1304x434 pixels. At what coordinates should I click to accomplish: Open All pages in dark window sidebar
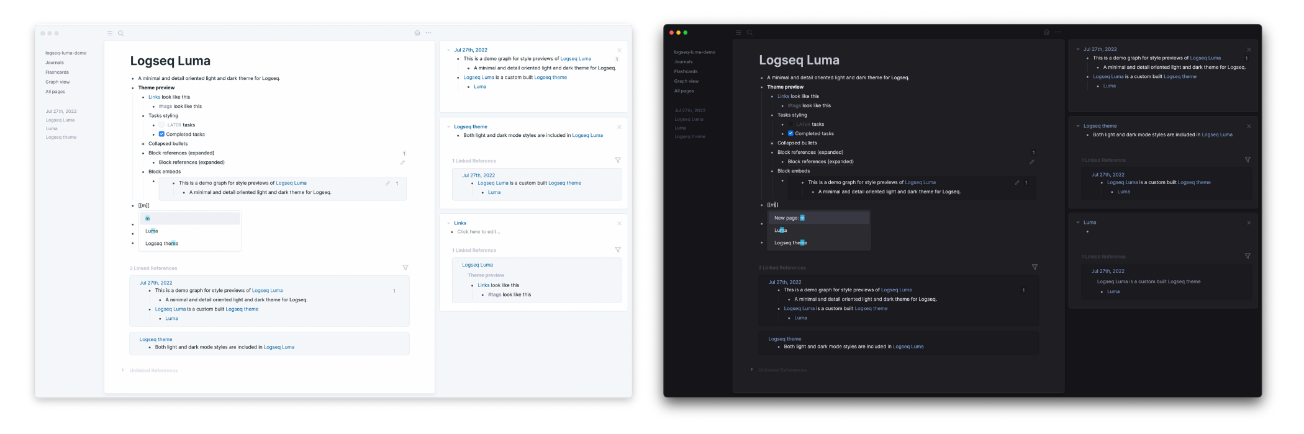tap(684, 91)
